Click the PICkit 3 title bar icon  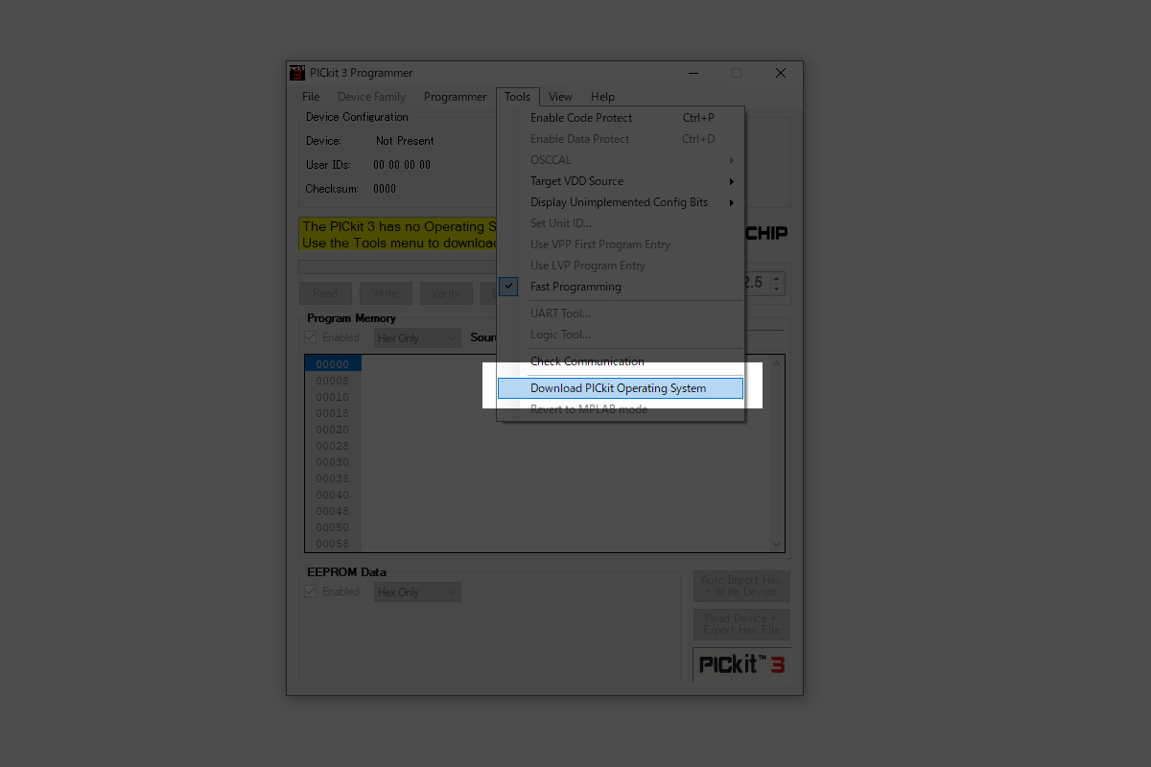coord(297,73)
